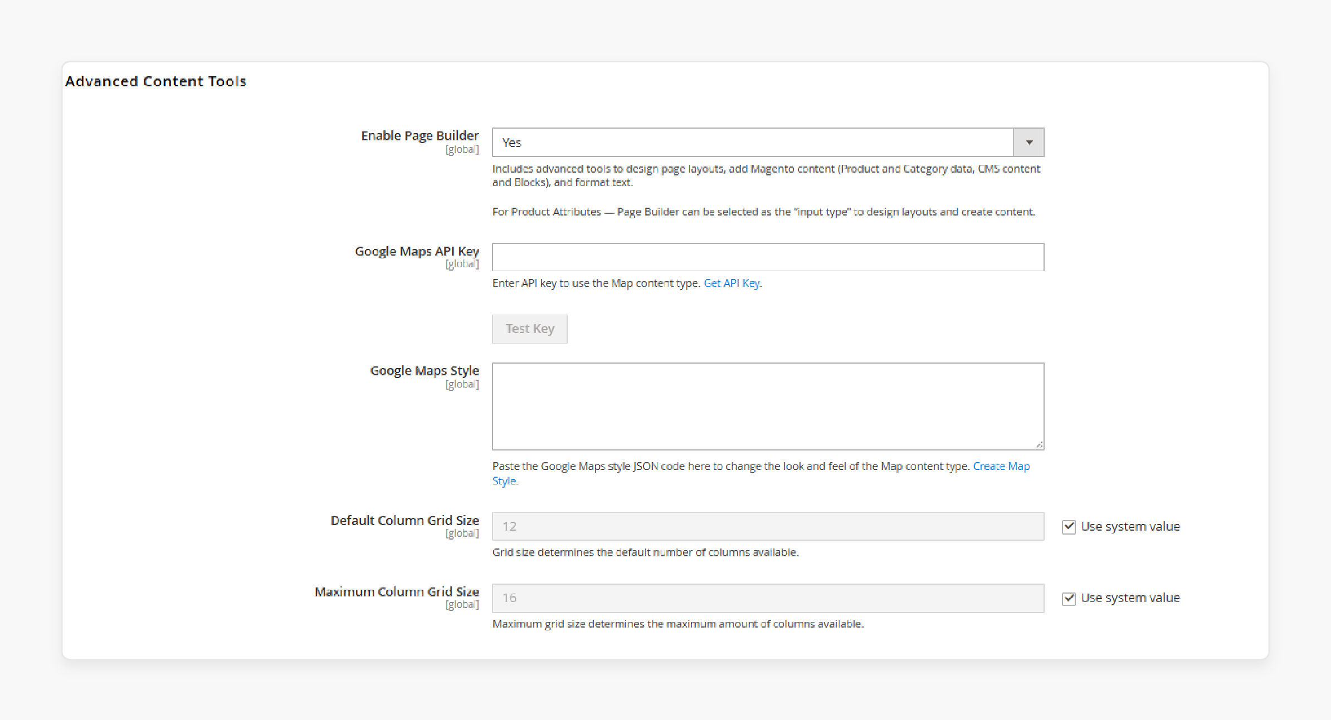Click the Enable Page Builder label

click(420, 136)
